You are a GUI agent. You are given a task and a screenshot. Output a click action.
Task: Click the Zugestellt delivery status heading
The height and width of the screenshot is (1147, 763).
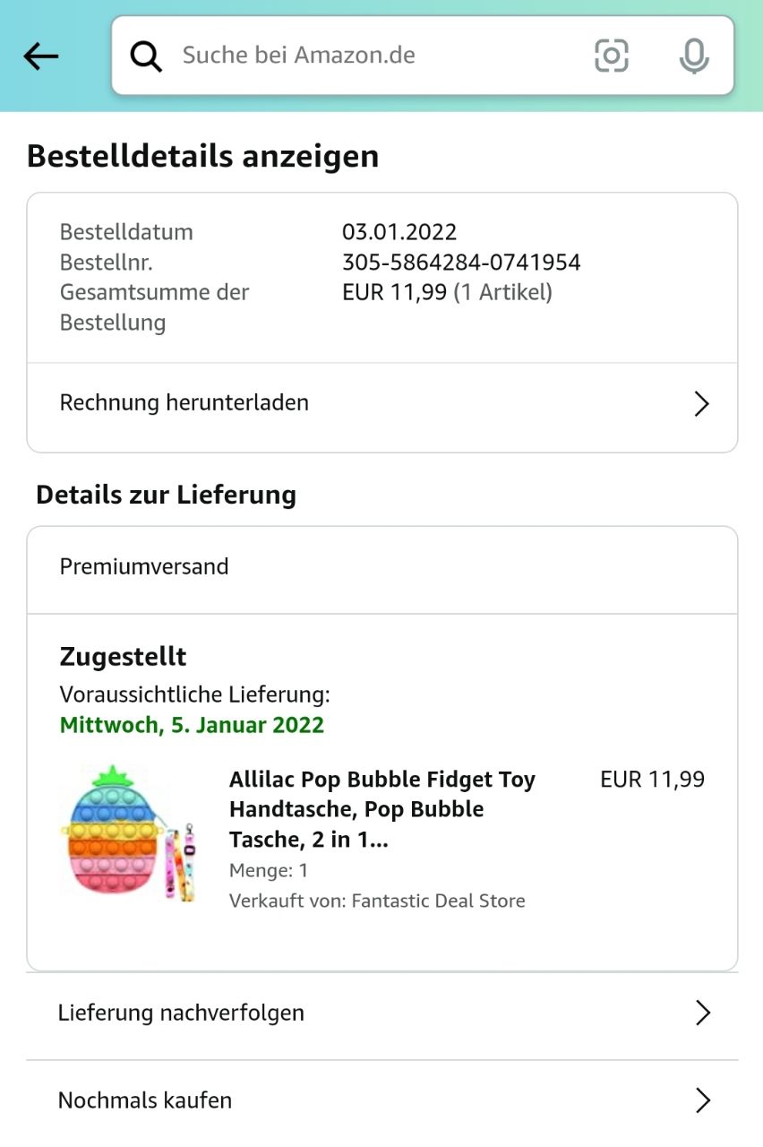(x=123, y=657)
